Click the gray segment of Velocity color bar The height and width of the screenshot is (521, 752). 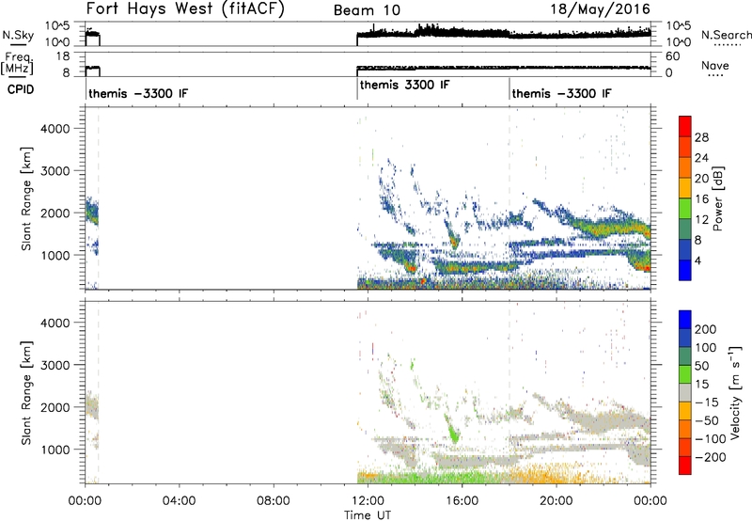click(685, 392)
